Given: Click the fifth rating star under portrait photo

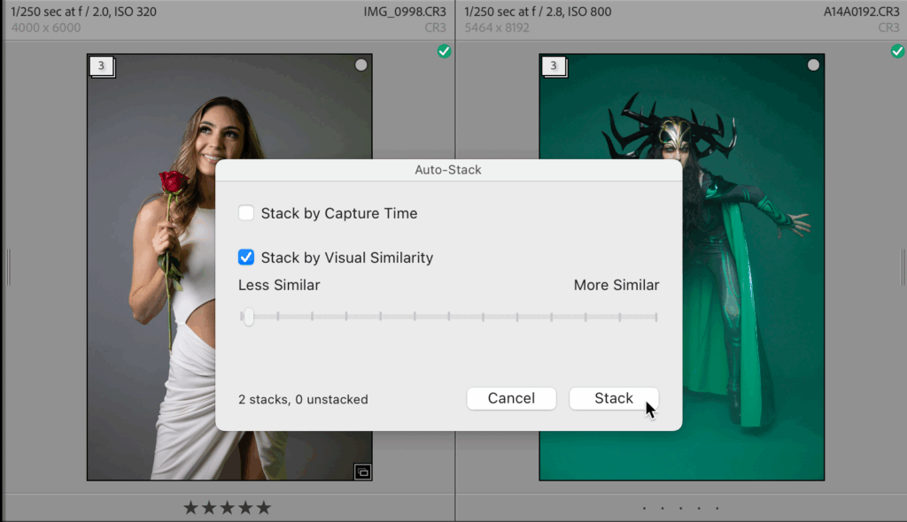Looking at the screenshot, I should tap(264, 507).
